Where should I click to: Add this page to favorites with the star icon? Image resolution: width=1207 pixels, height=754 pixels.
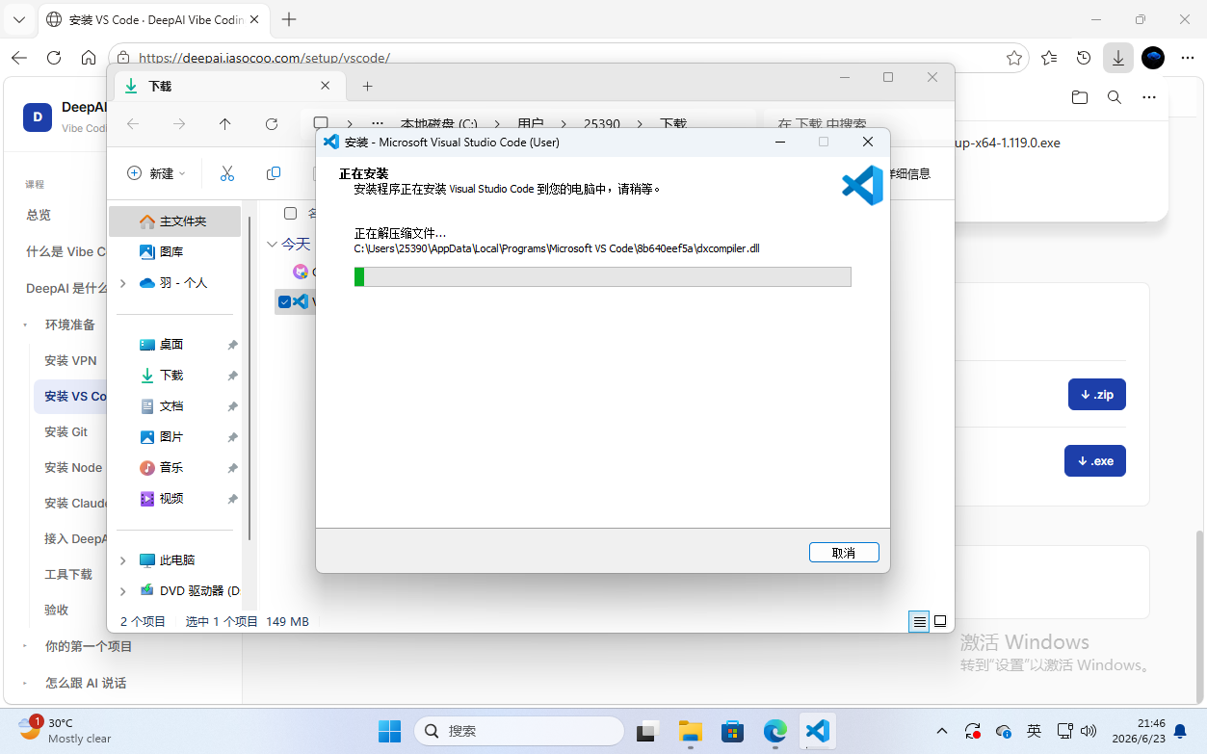click(x=1014, y=58)
